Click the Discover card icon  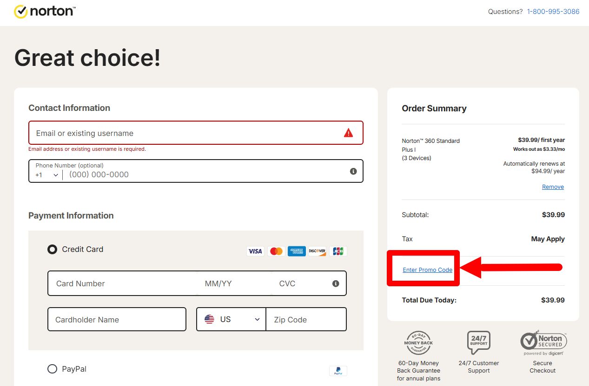(x=317, y=251)
